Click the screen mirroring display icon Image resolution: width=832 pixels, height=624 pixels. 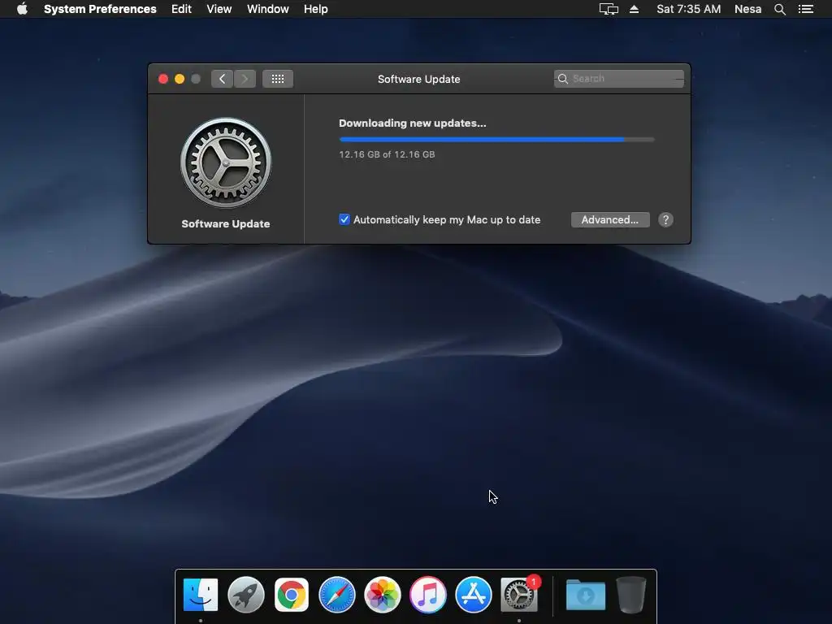pos(609,9)
